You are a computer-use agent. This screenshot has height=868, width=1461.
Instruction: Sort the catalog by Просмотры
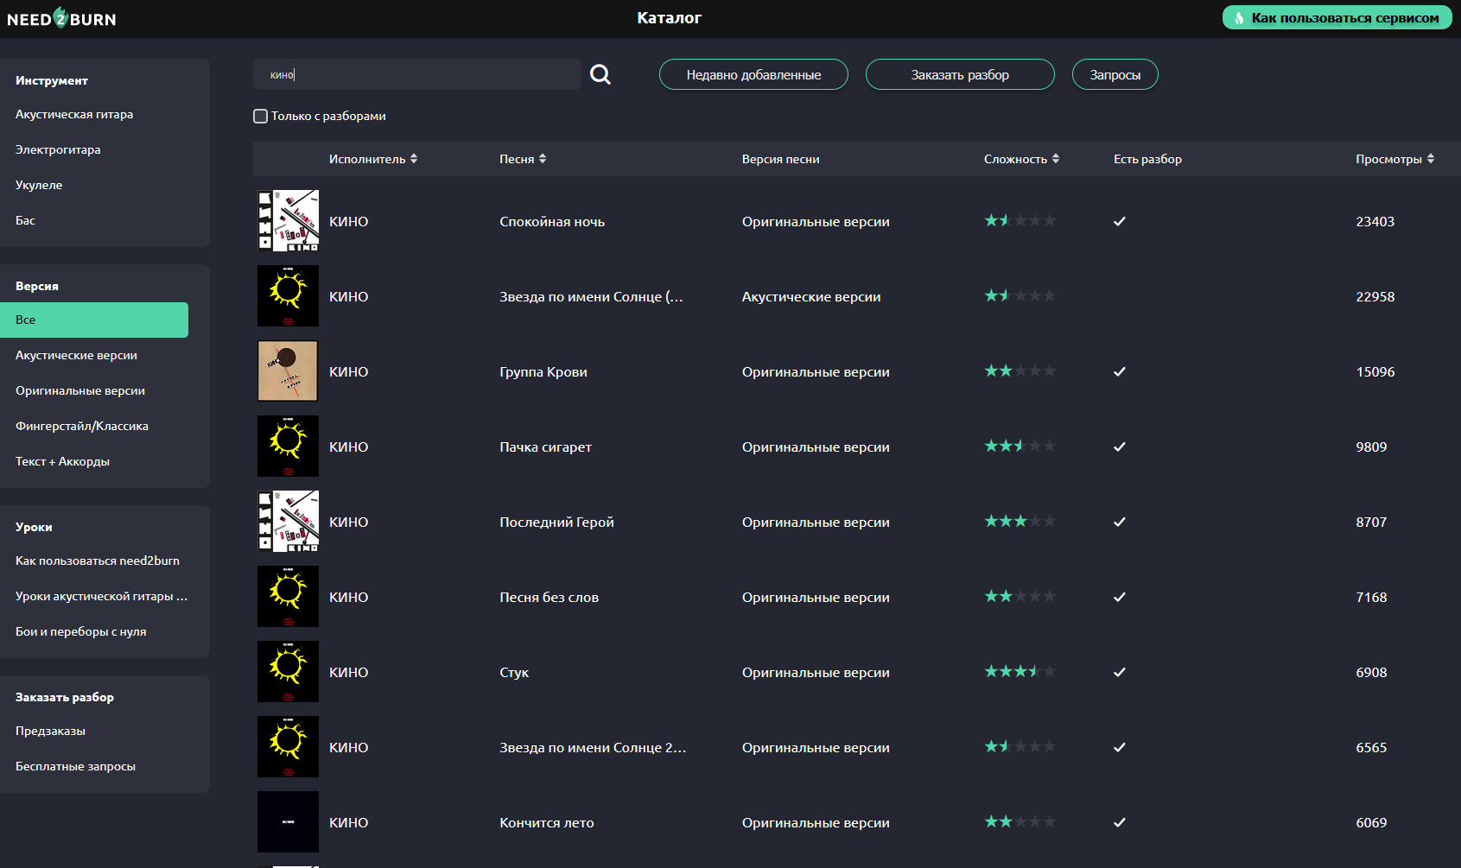point(1395,159)
